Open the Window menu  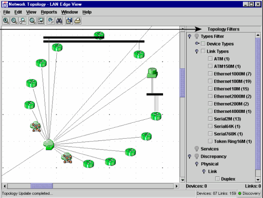point(69,12)
